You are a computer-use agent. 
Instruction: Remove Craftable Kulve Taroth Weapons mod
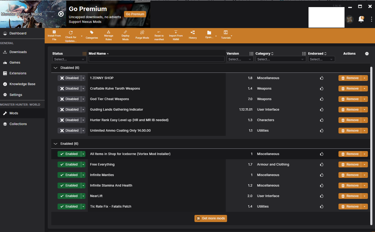pyautogui.click(x=350, y=89)
